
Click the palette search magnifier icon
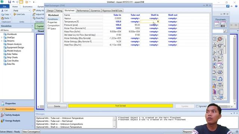225,31
